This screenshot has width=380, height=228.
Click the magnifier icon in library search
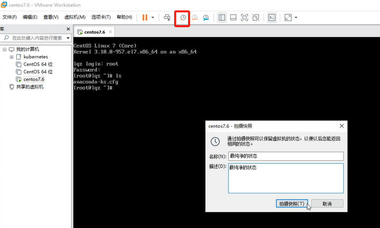click(x=6, y=38)
